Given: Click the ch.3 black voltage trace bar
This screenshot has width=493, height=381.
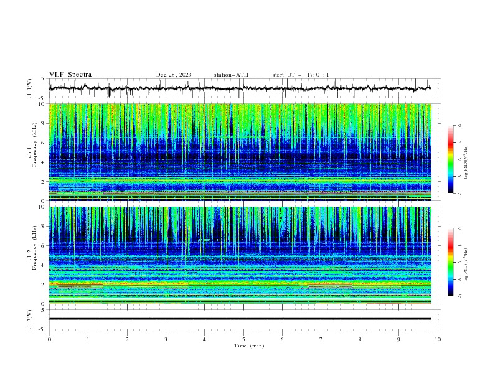Looking at the screenshot, I should pyautogui.click(x=240, y=319).
